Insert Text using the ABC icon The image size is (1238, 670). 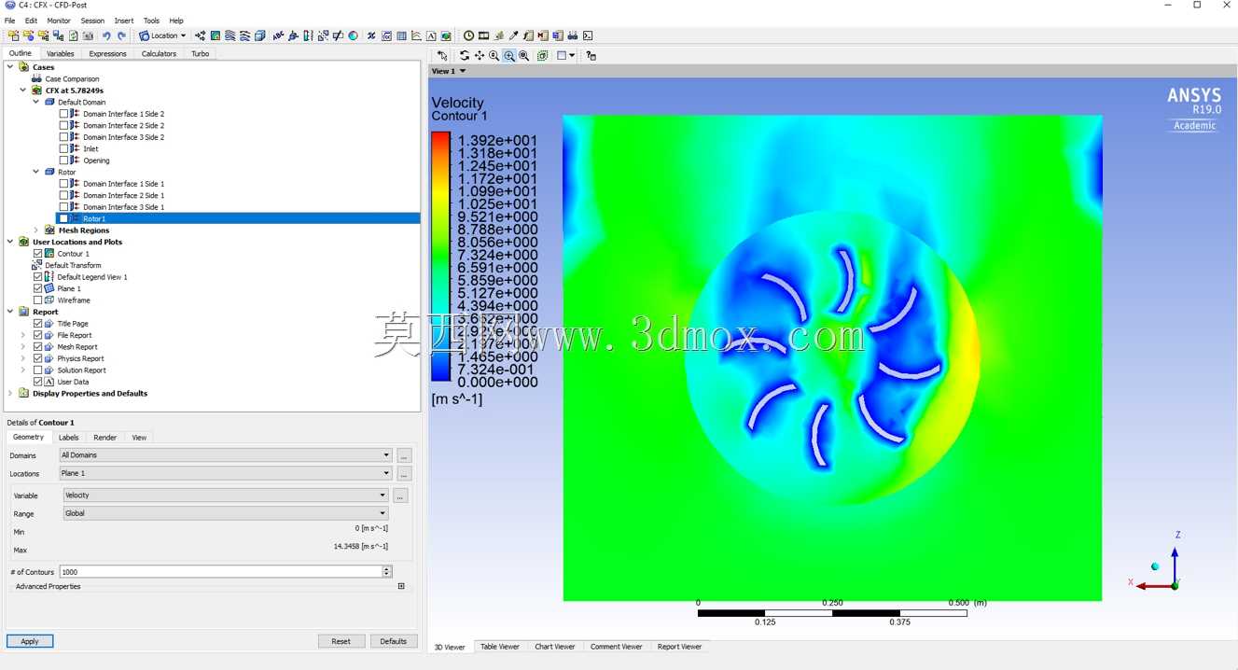coord(278,35)
